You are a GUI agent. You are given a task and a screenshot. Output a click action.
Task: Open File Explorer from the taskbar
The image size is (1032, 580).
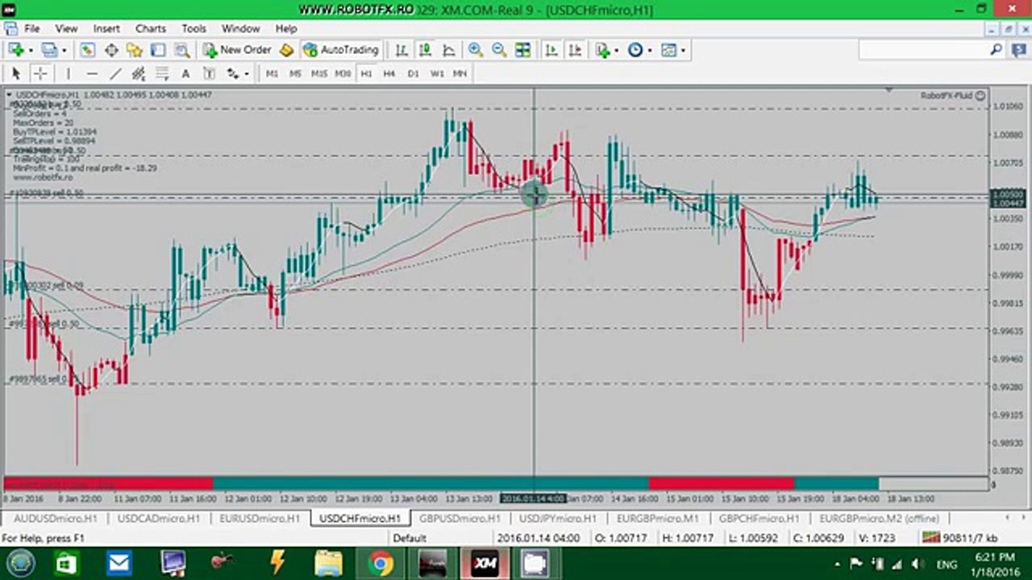tap(328, 563)
